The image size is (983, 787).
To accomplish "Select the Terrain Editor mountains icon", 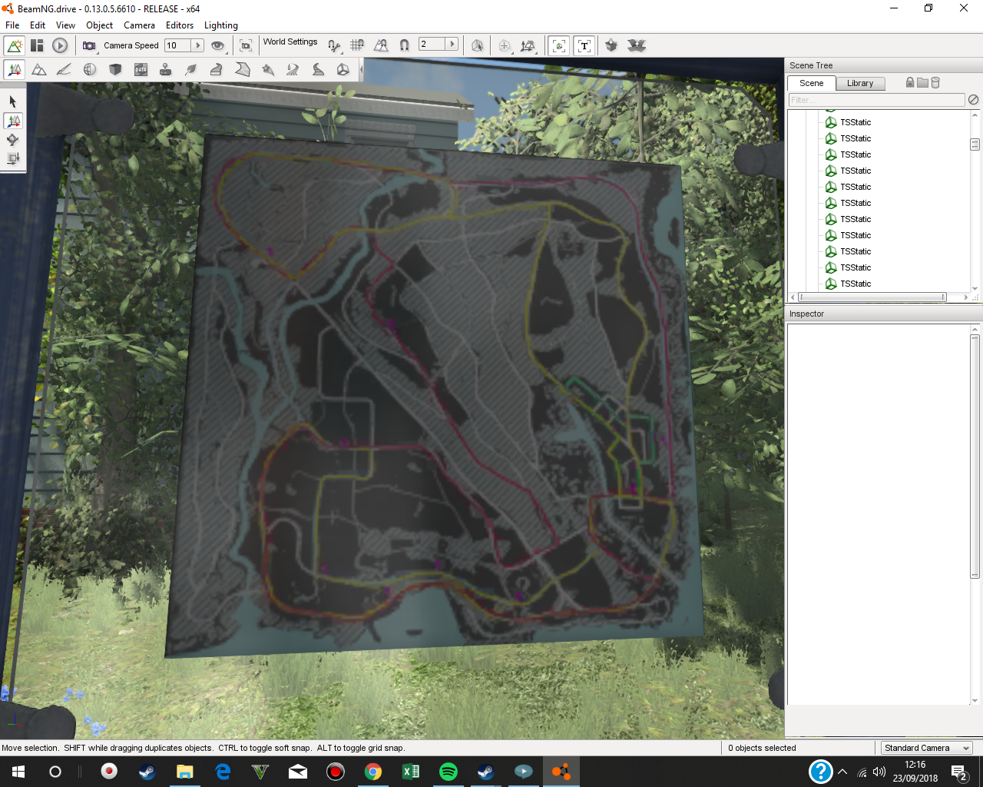I will click(39, 69).
